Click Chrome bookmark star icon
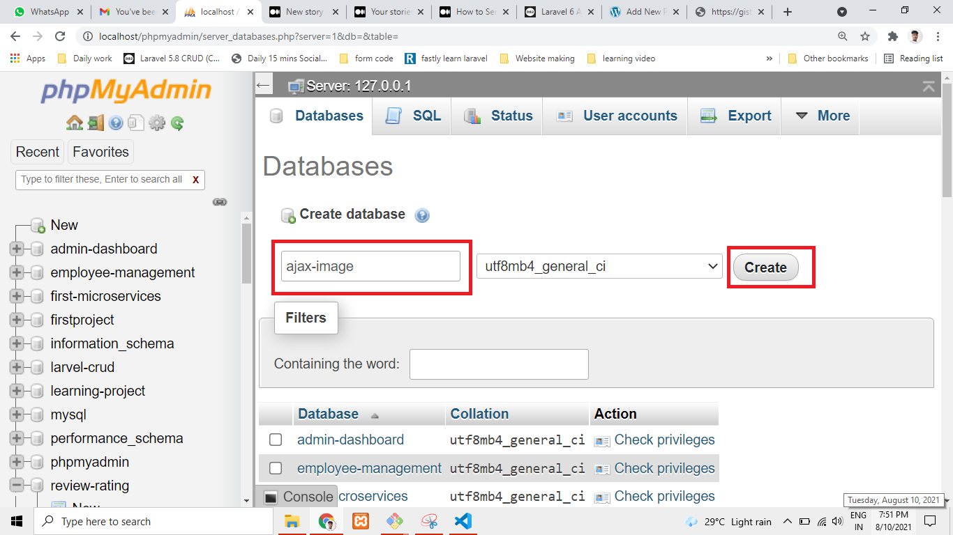Viewport: 953px width, 535px height. [x=865, y=36]
